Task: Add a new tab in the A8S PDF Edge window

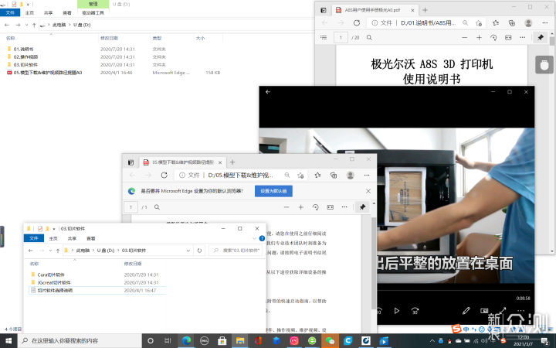Action: click(x=425, y=10)
